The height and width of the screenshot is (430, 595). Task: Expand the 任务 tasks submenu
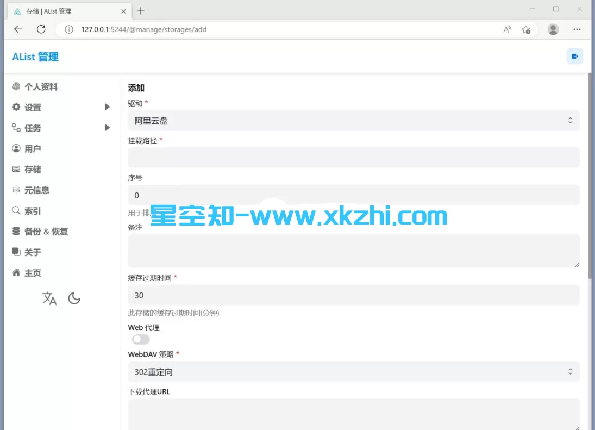[107, 128]
